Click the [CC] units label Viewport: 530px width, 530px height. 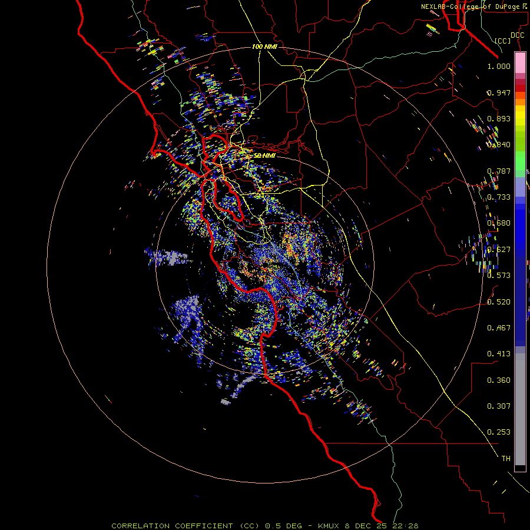(503, 41)
